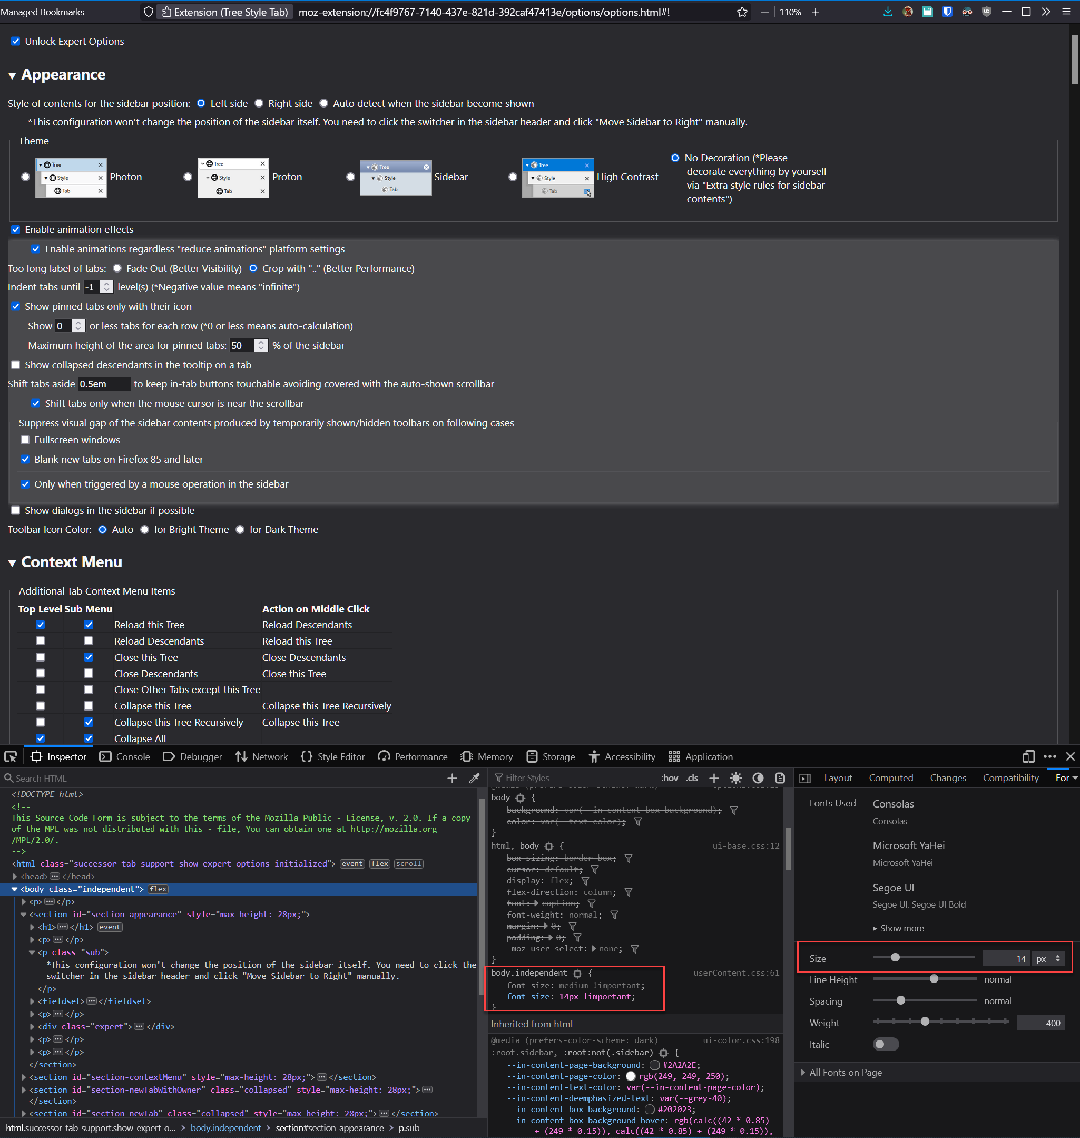Open the DevTools more options menu
This screenshot has width=1080, height=1138.
(1050, 756)
